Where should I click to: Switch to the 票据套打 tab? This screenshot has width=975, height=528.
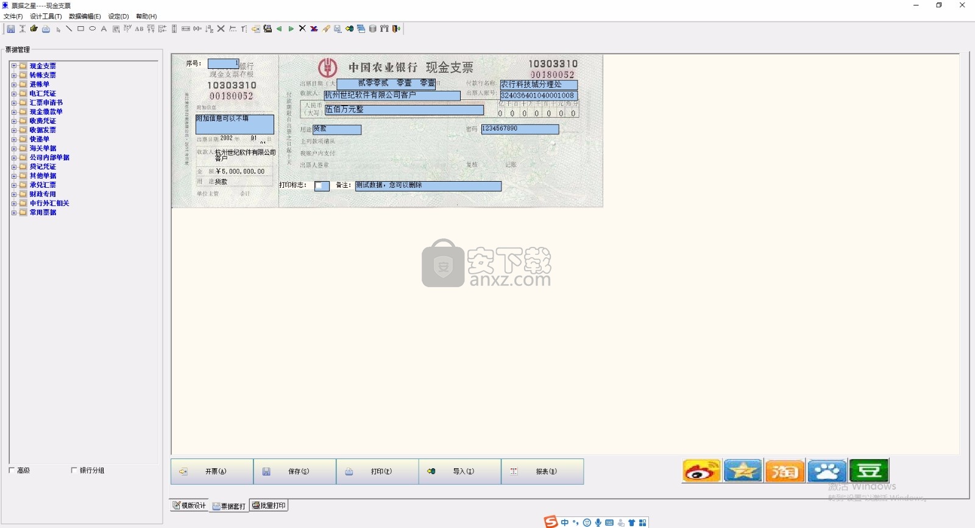point(229,506)
